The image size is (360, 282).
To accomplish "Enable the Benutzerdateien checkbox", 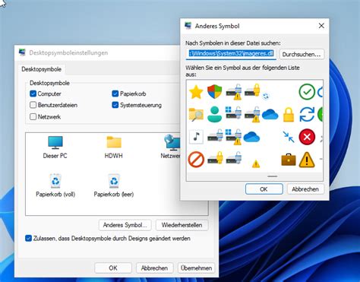I will (x=33, y=105).
